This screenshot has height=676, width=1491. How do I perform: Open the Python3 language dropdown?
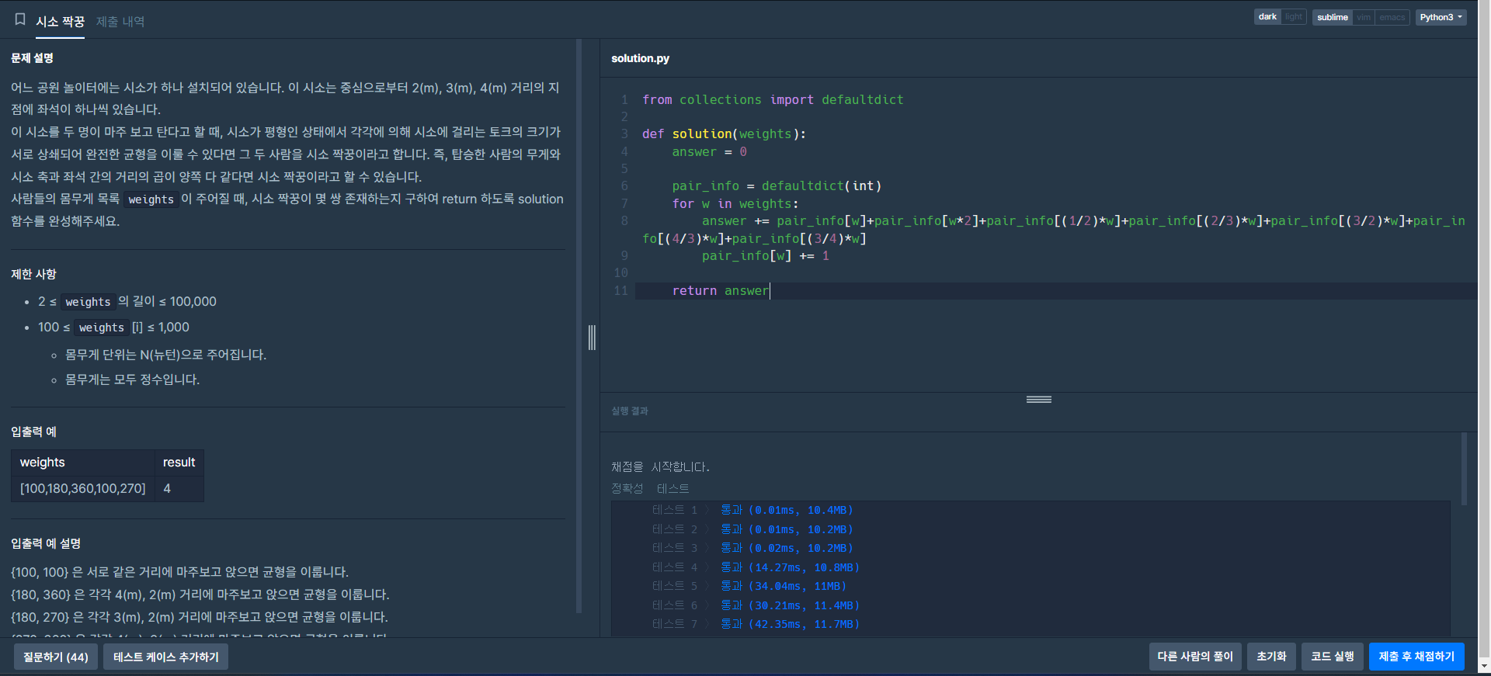pos(1441,17)
